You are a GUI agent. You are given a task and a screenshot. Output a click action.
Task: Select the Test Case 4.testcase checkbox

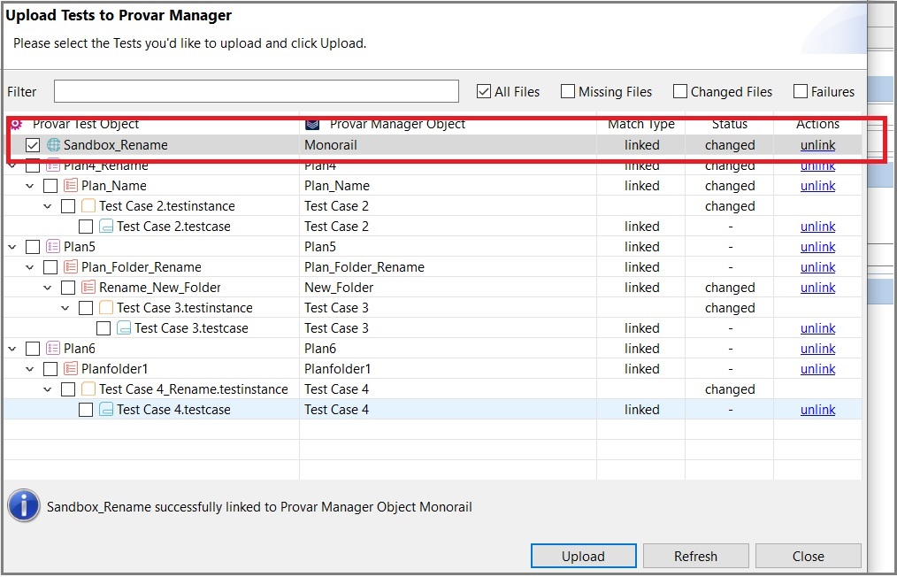click(x=86, y=410)
